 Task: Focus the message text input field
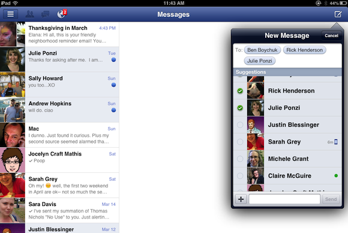pos(284,199)
